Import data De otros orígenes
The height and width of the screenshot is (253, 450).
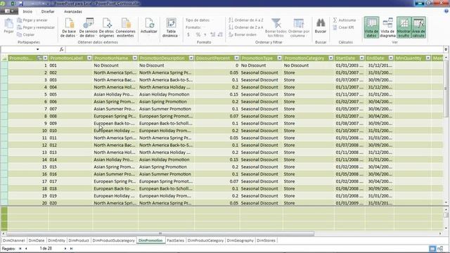pyautogui.click(x=106, y=27)
